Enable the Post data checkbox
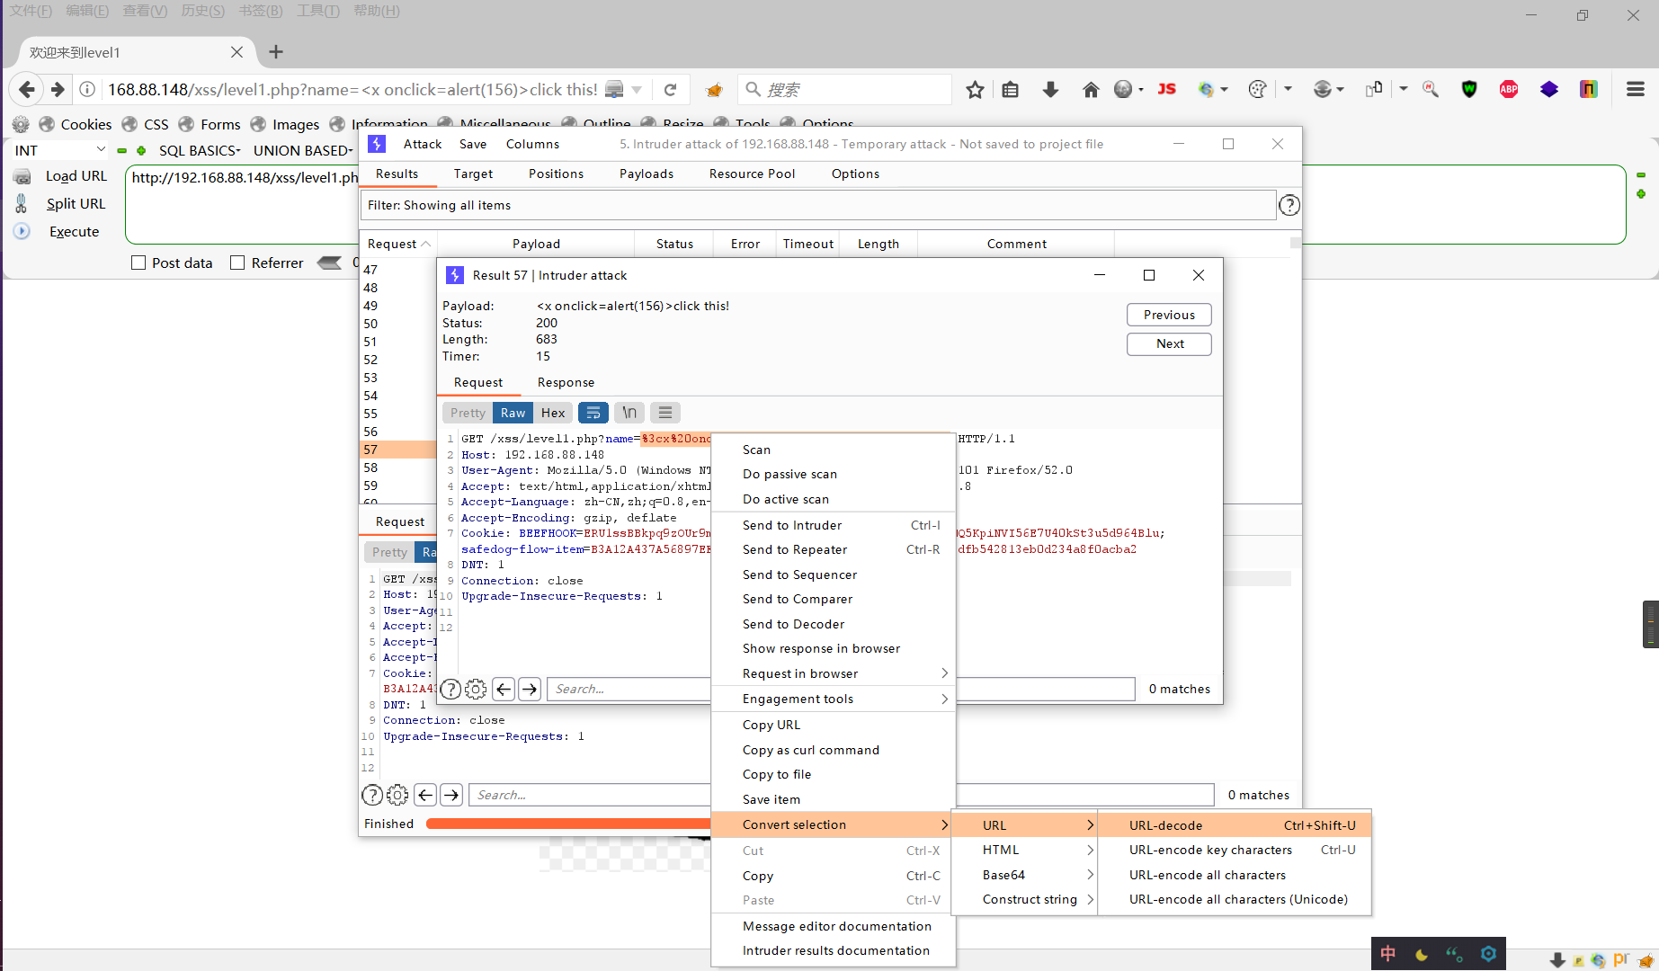The width and height of the screenshot is (1659, 971). [x=138, y=263]
